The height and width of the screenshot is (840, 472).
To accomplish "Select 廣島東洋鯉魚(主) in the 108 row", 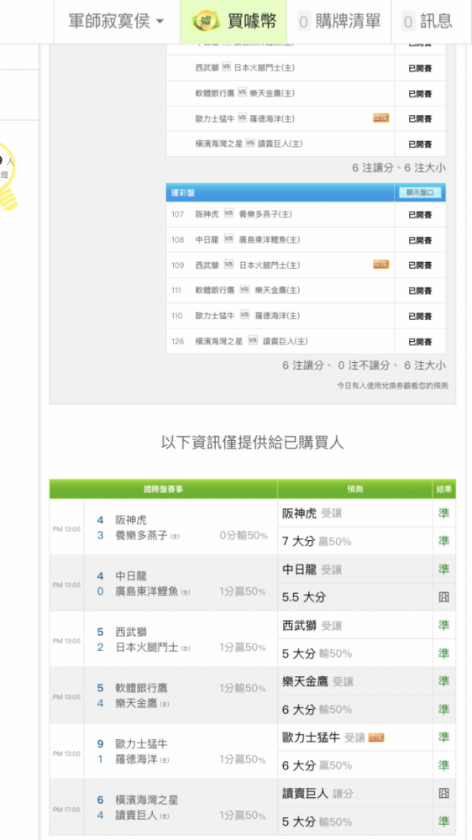I will 269,239.
